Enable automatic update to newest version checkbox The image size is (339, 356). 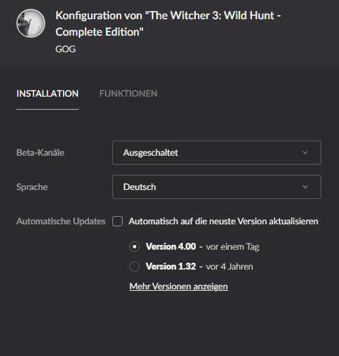coord(117,221)
